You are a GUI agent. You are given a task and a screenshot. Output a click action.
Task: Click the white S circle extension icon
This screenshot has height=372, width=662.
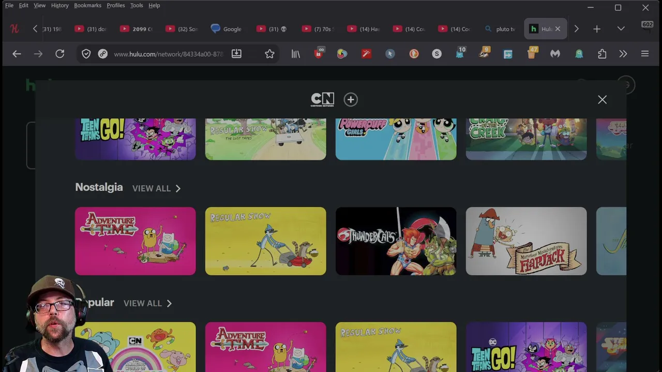pos(437,54)
